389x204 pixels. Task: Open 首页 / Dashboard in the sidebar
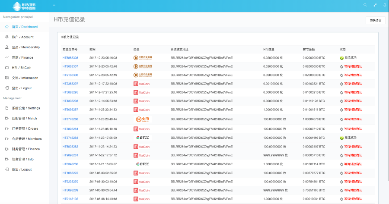[x=25, y=27]
